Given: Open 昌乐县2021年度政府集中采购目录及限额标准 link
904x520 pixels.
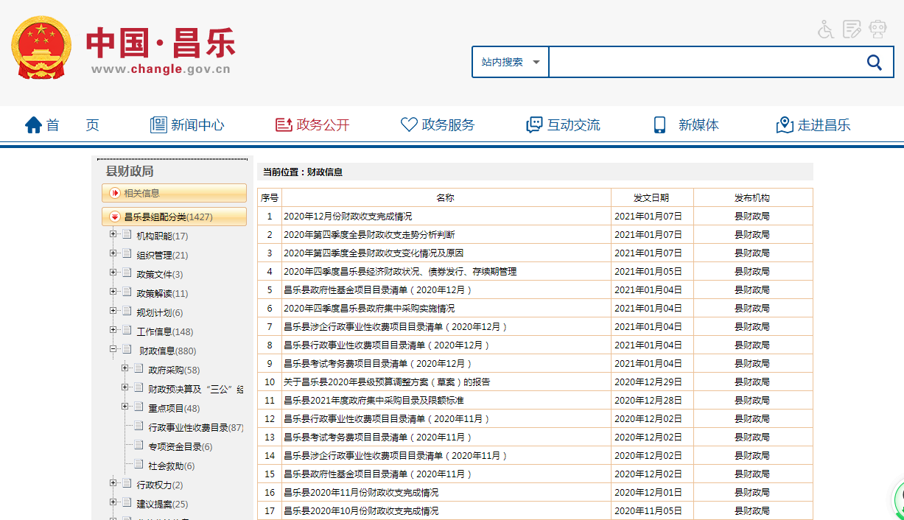Looking at the screenshot, I should [374, 401].
